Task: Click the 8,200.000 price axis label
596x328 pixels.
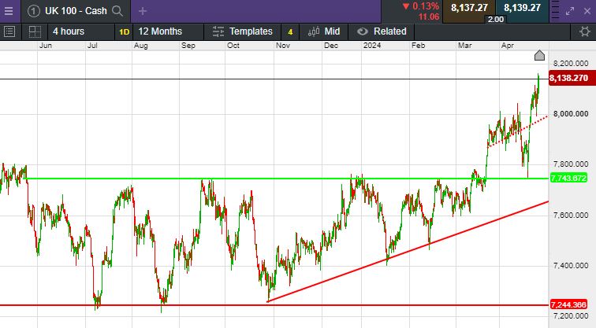Action: click(x=571, y=64)
